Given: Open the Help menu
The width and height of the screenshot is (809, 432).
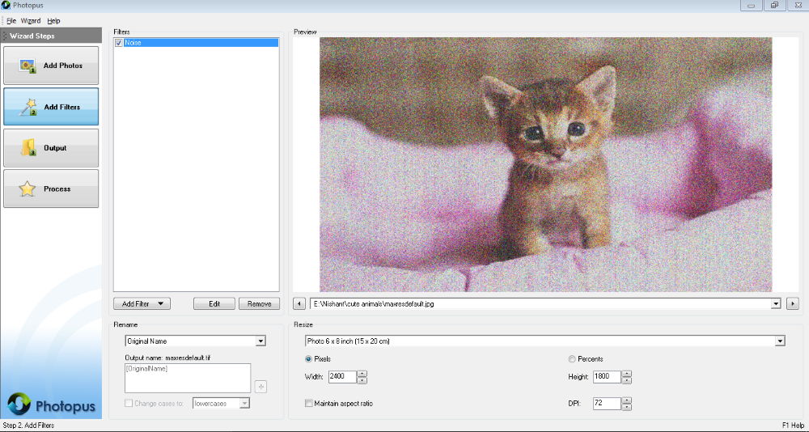Looking at the screenshot, I should [53, 21].
